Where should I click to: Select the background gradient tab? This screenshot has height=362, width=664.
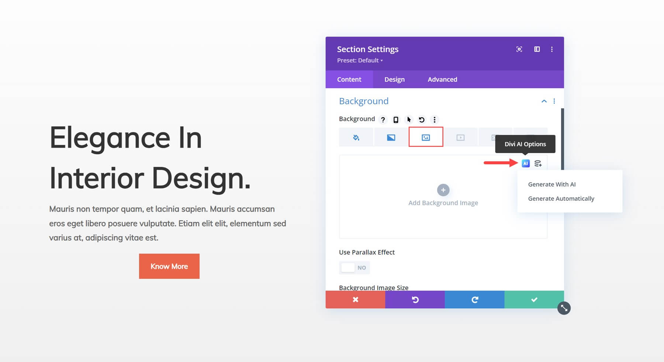click(391, 137)
